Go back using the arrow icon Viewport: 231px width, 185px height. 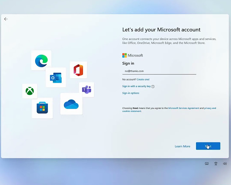coord(6,19)
